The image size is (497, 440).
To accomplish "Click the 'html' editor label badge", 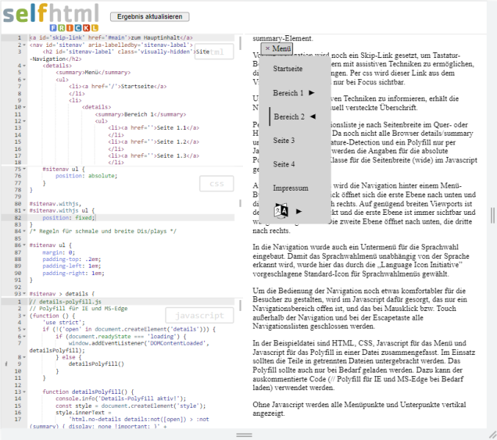I will (217, 51).
